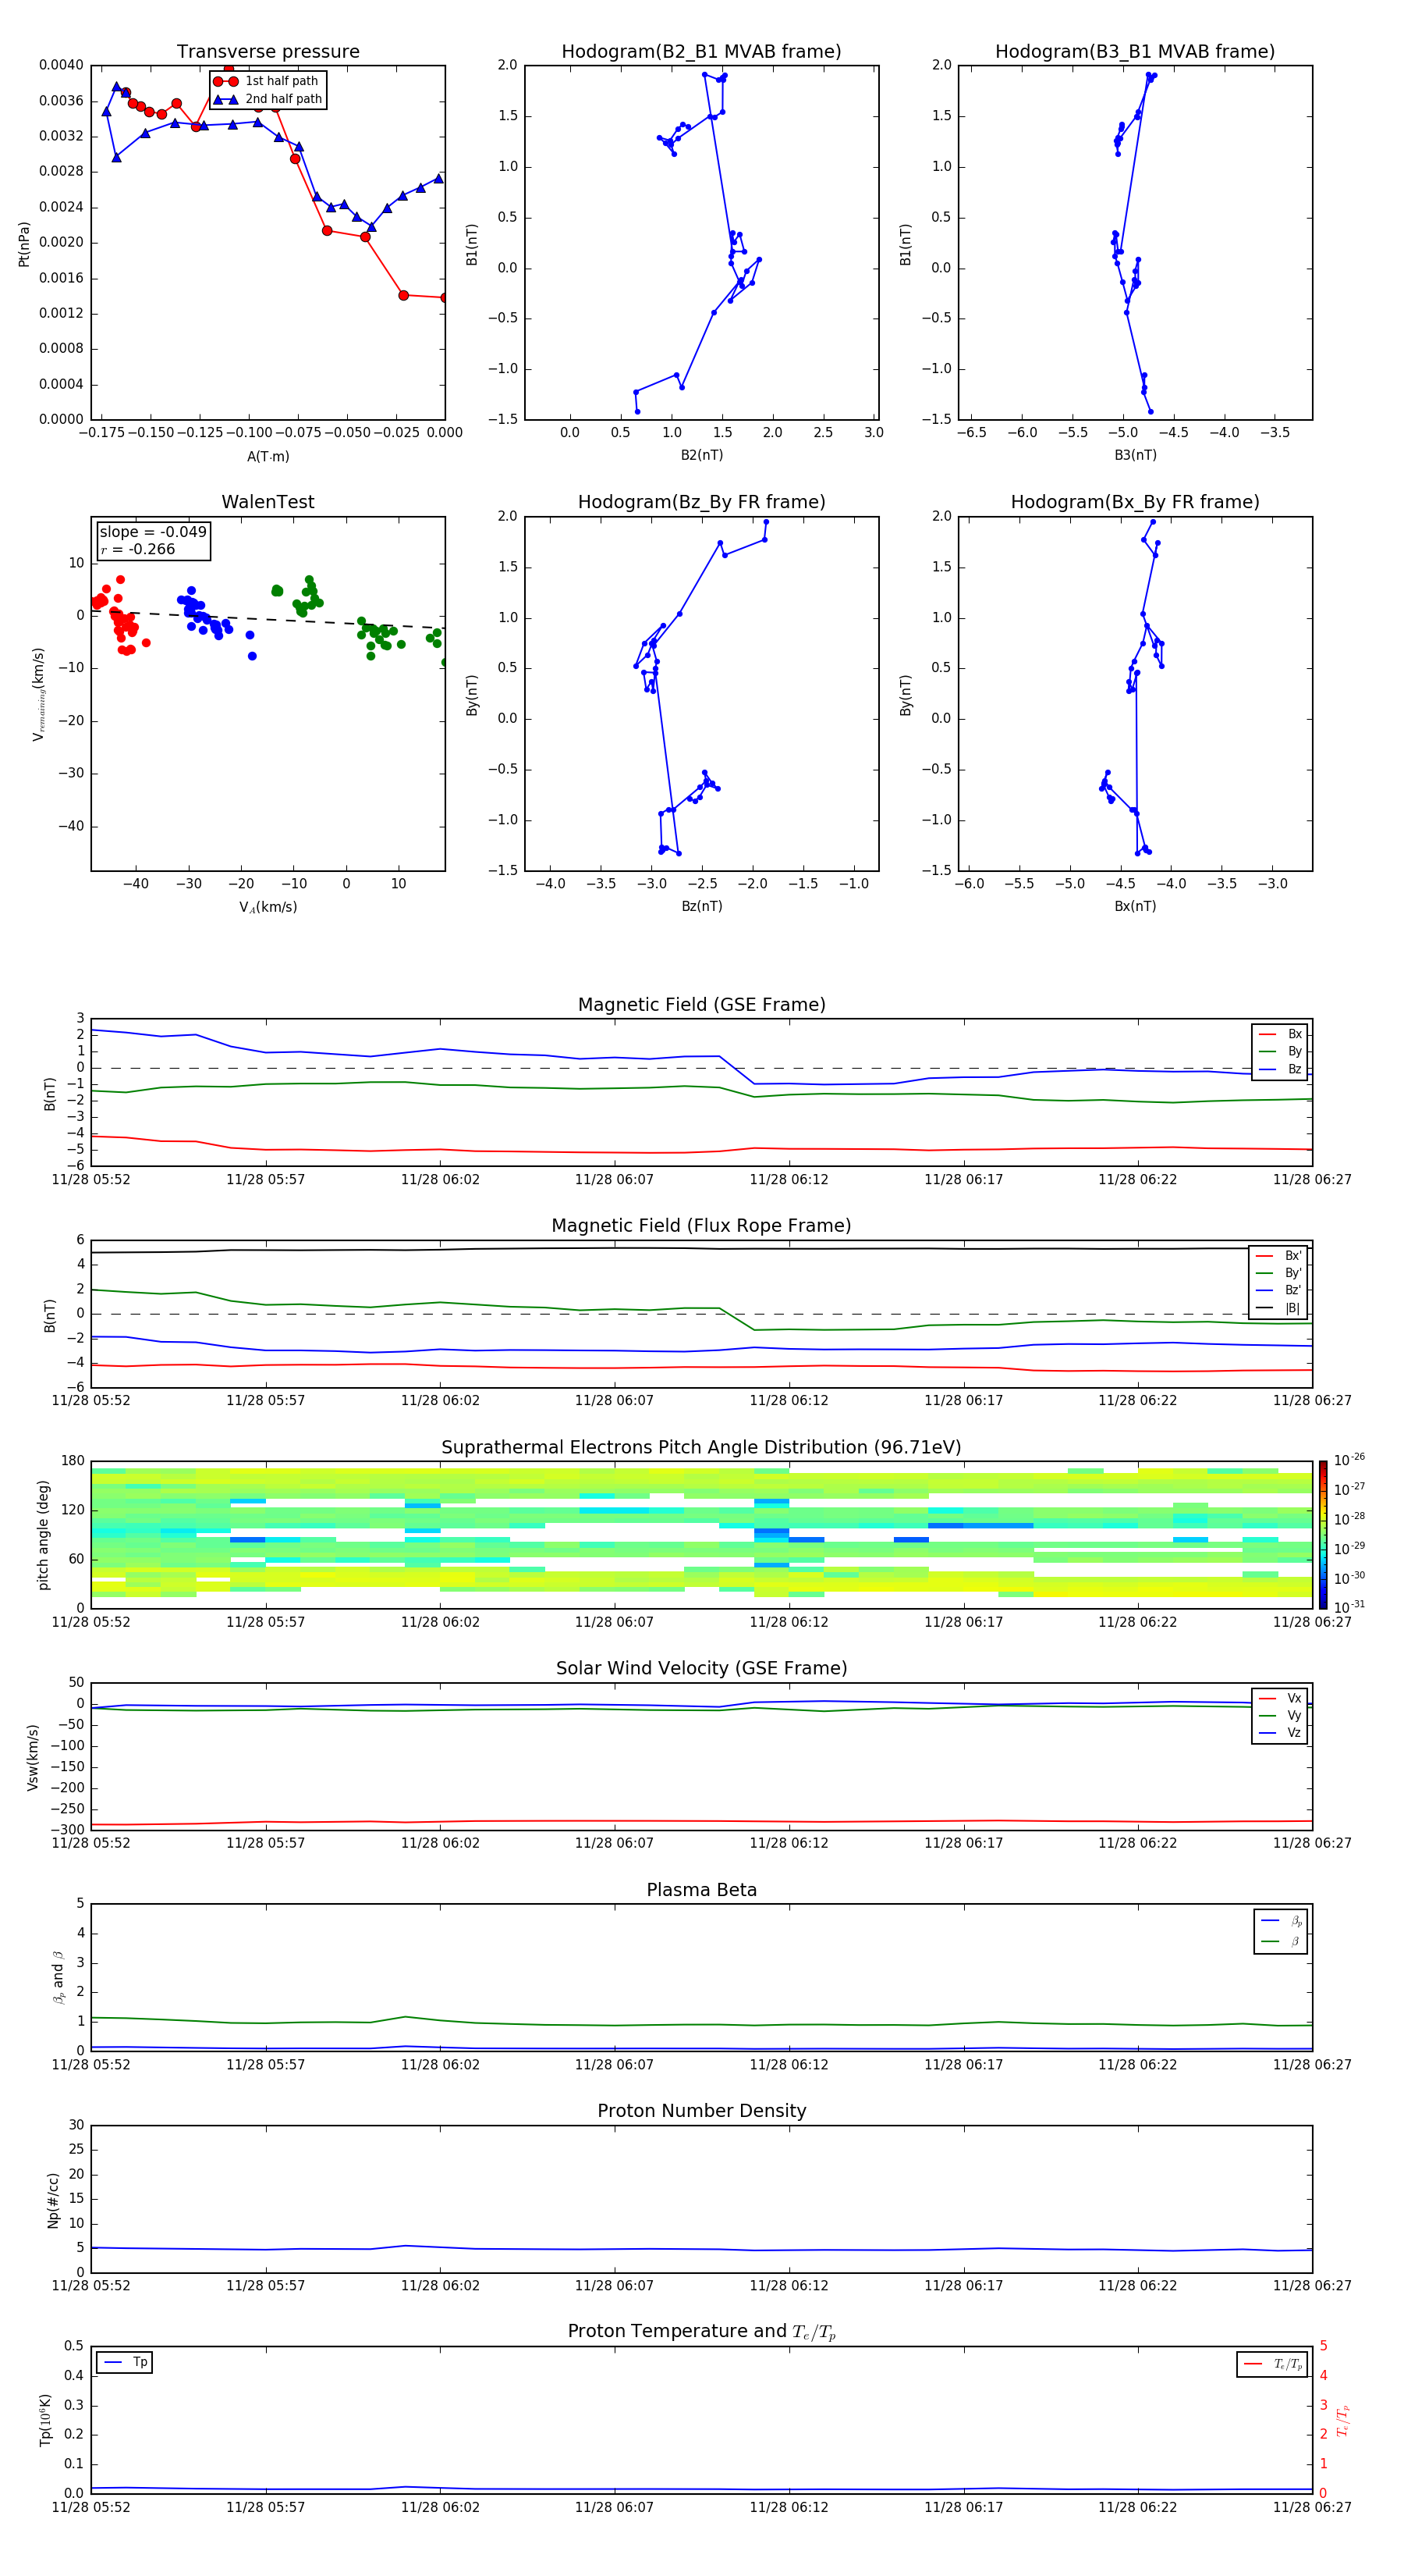Click the "Bz(nT)" x-axis label
1404x2576 pixels.
[701, 906]
